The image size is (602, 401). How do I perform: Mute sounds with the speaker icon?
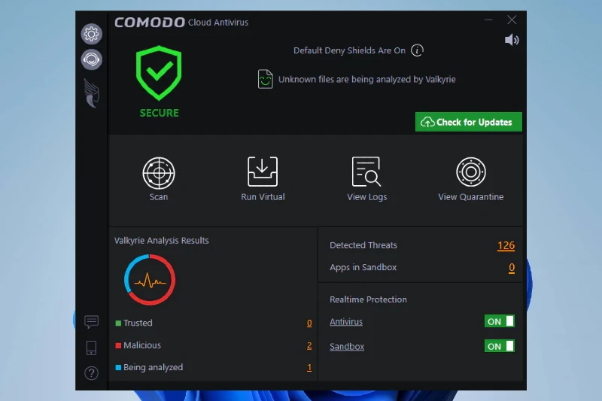pos(512,40)
